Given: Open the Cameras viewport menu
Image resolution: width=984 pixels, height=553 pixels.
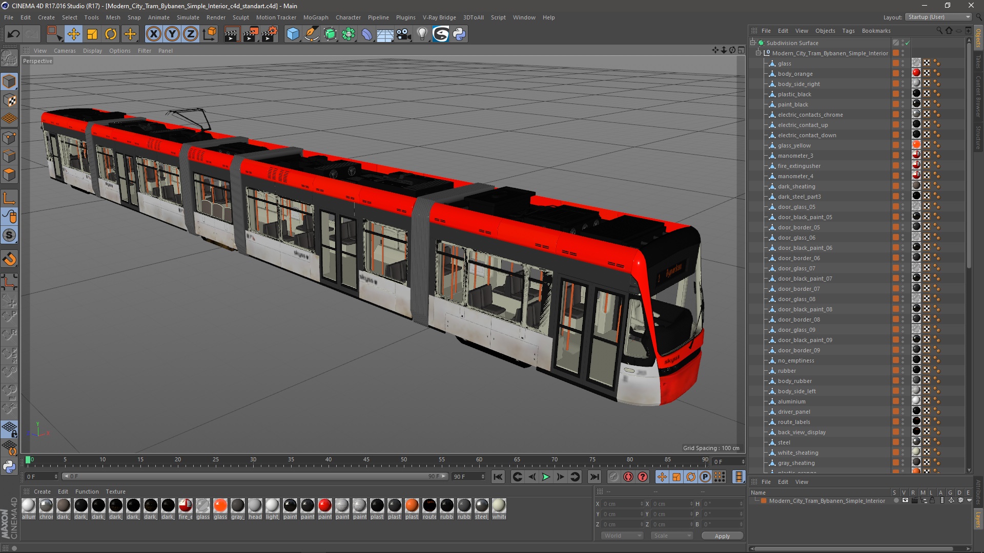Looking at the screenshot, I should (x=65, y=51).
